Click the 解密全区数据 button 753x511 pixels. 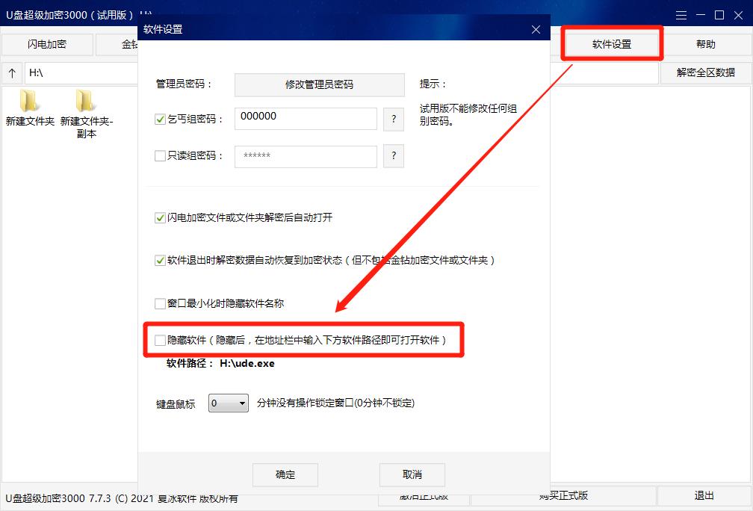[705, 72]
